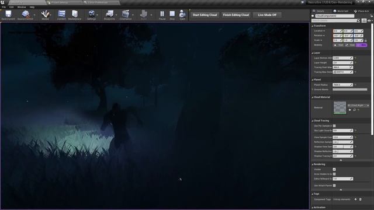Set Mobility to Static
Screen dimensions: 374x210
(x=338, y=45)
